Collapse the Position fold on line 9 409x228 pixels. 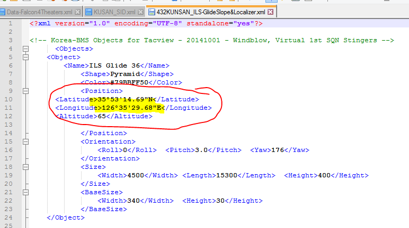click(x=25, y=91)
